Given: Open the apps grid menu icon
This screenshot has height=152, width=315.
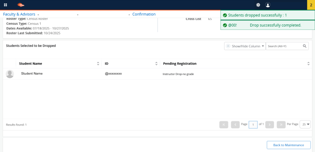Looking at the screenshot, I should point(5,5).
